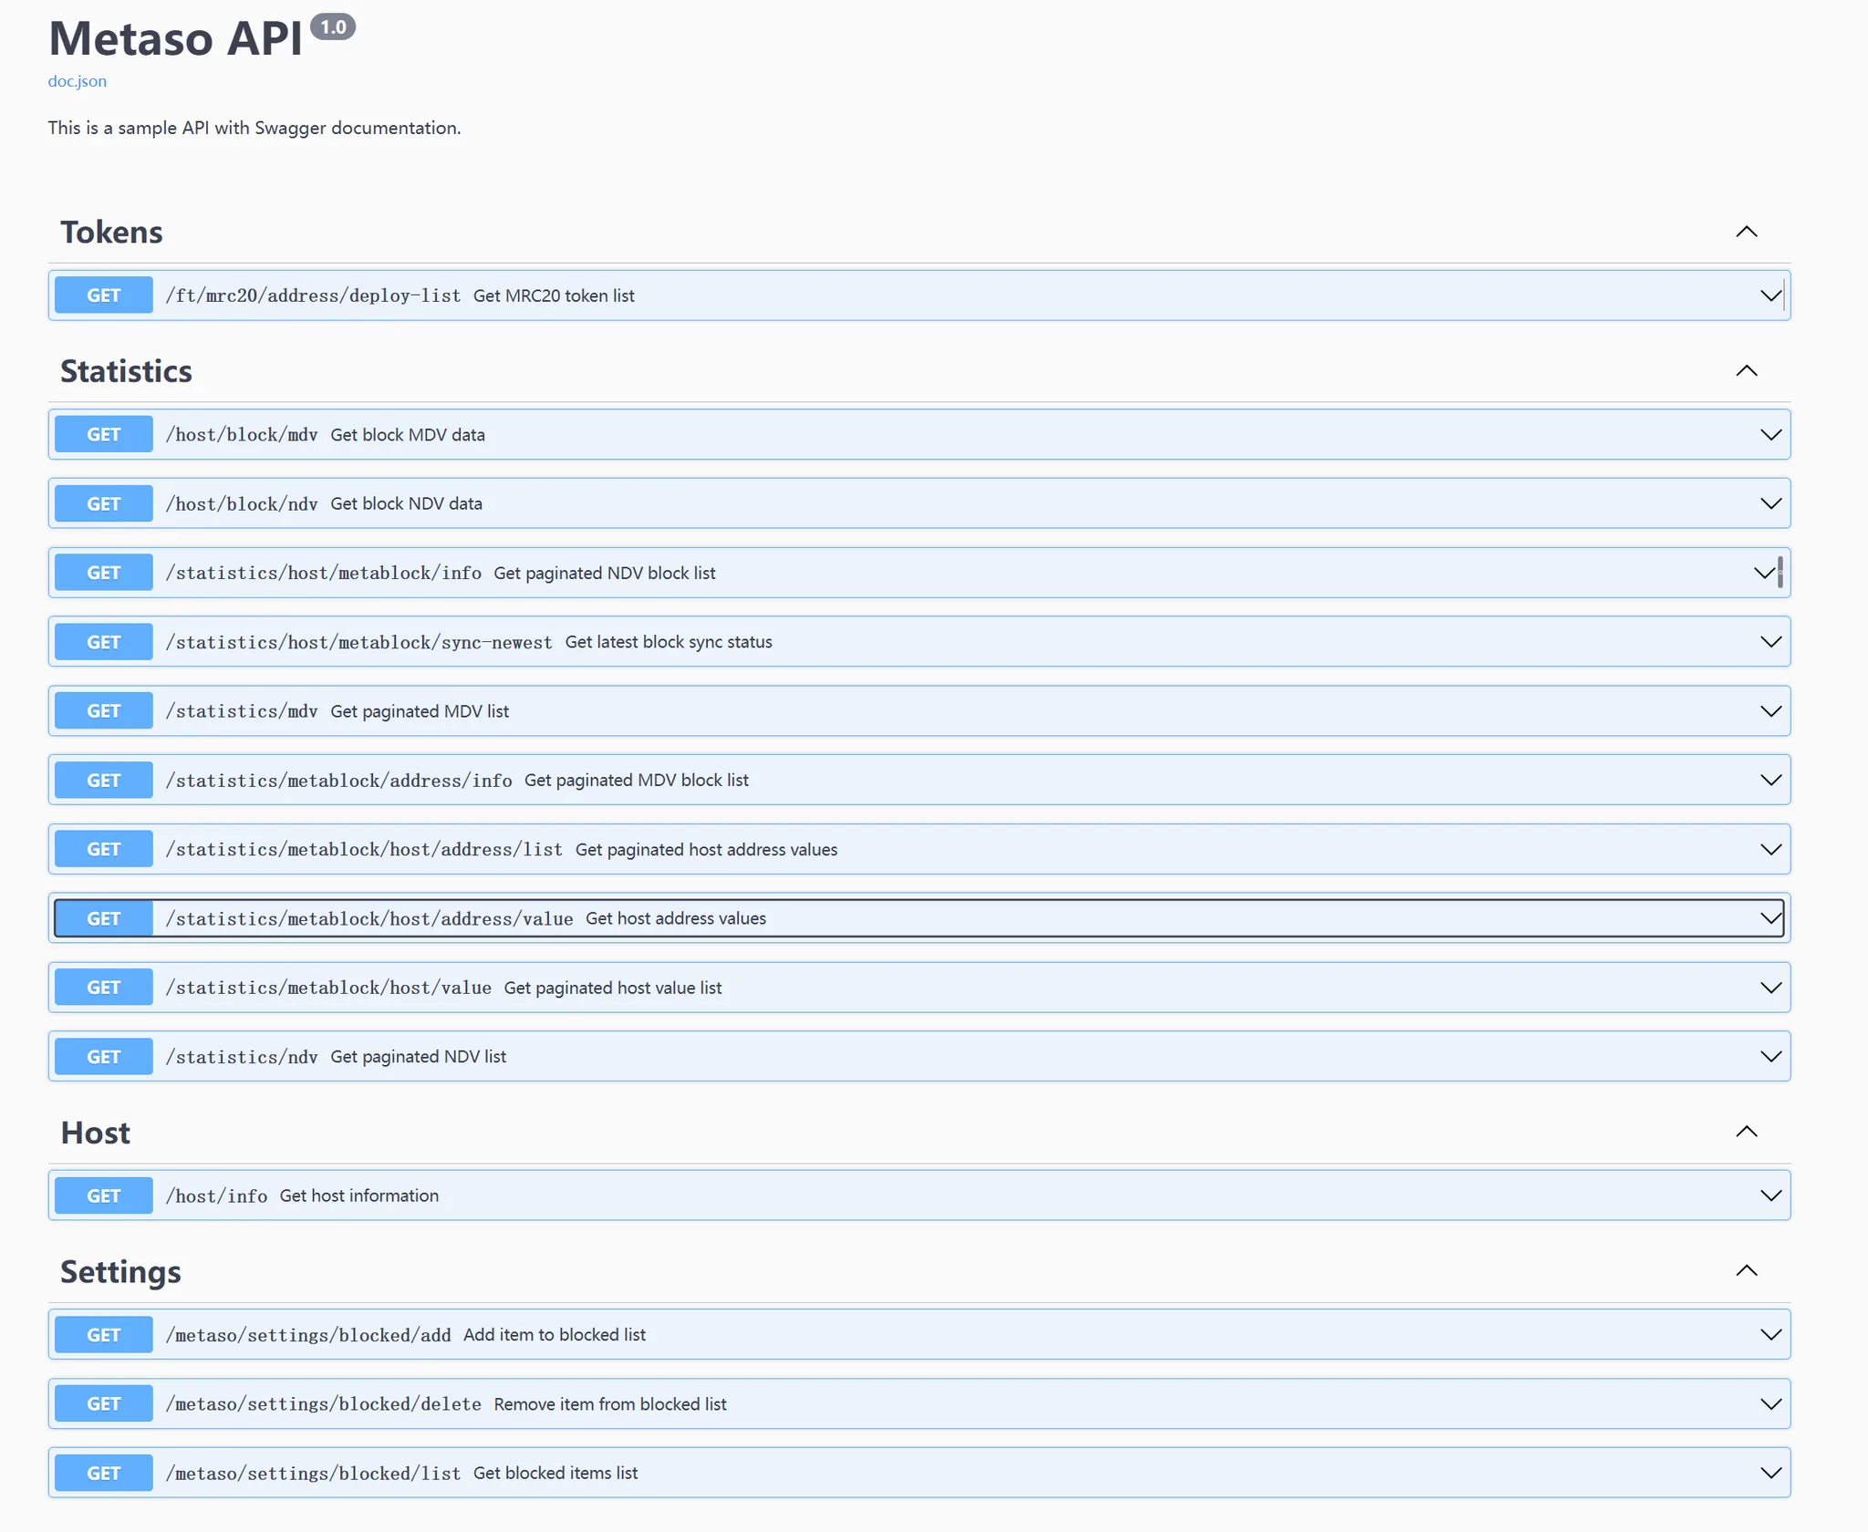The height and width of the screenshot is (1532, 1868).
Task: Expand arrow for /host/block/mdv endpoint
Action: pos(1770,435)
